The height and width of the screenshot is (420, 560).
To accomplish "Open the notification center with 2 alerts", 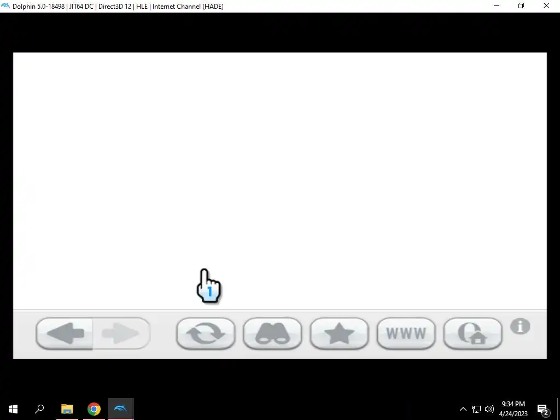I will pos(543,409).
